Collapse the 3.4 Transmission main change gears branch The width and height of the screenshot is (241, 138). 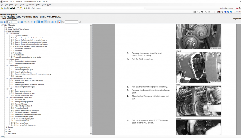[x=7, y=78]
